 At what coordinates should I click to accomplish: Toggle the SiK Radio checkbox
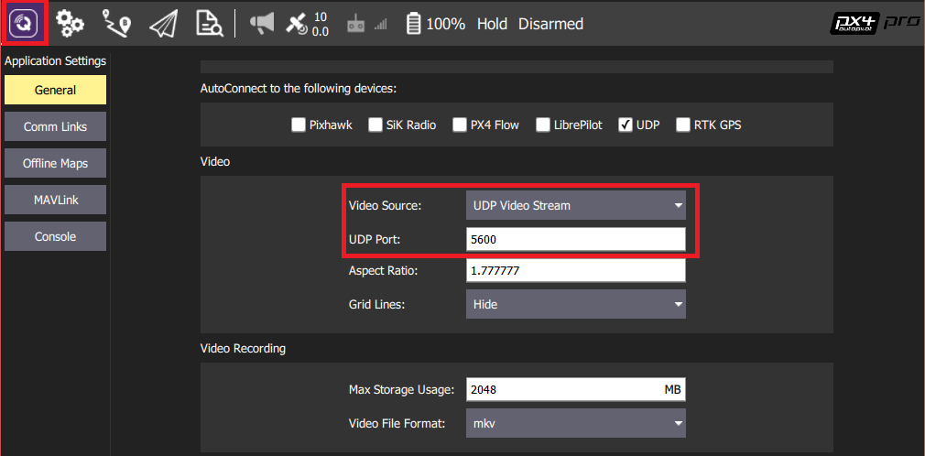(x=375, y=125)
